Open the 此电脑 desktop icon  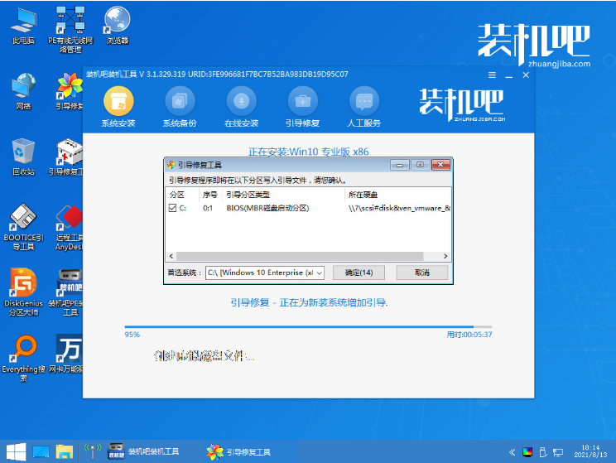[x=23, y=26]
